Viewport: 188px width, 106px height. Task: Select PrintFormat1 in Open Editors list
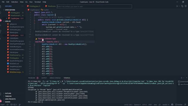pos(16,16)
